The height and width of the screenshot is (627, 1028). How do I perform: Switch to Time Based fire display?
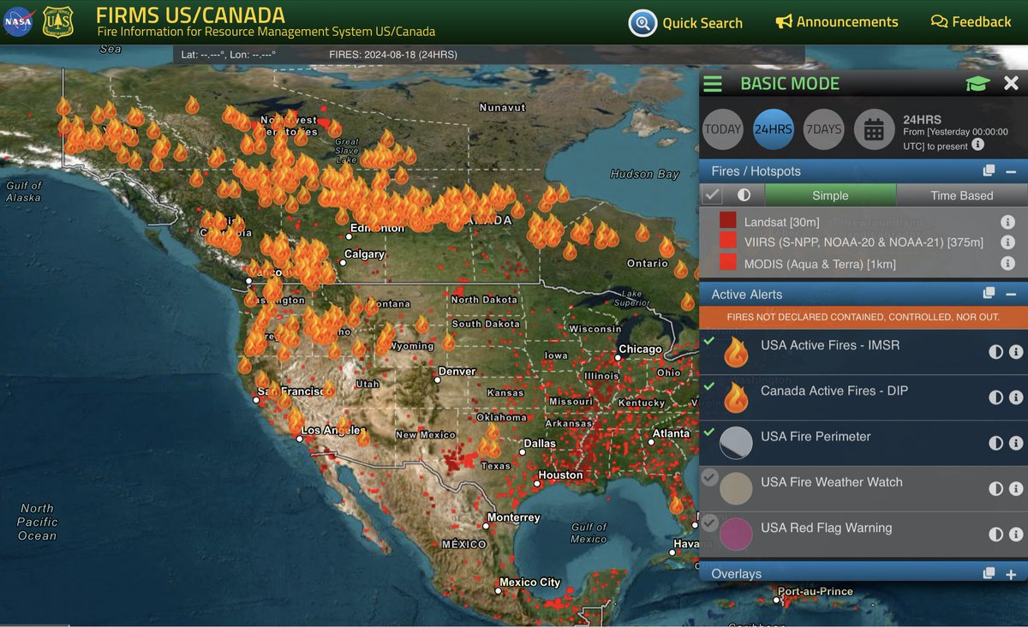point(962,195)
